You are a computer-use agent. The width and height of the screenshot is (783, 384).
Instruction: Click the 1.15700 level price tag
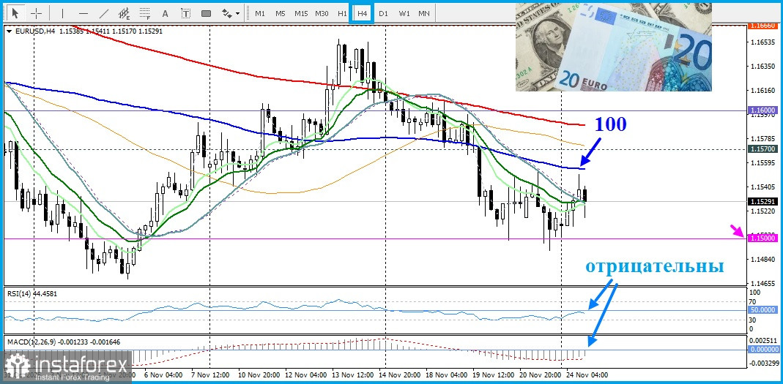[762, 148]
